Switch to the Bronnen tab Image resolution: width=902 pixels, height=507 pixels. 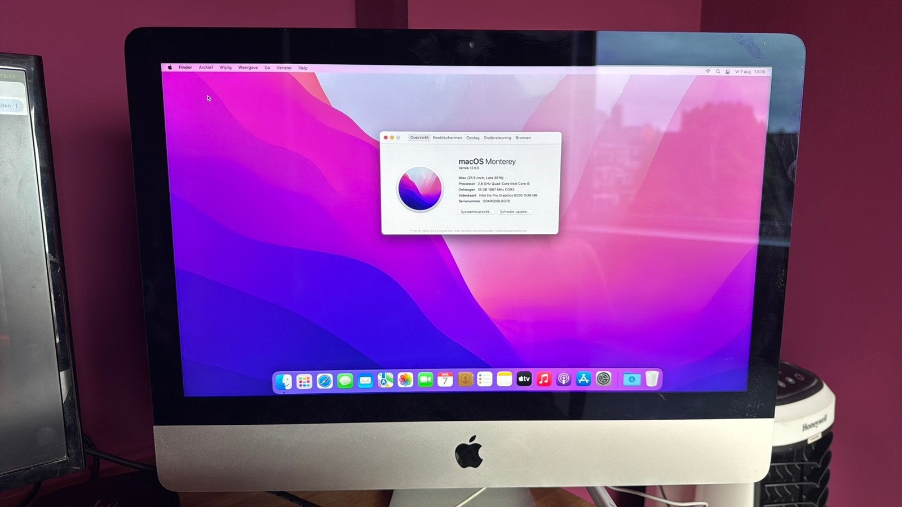523,137
